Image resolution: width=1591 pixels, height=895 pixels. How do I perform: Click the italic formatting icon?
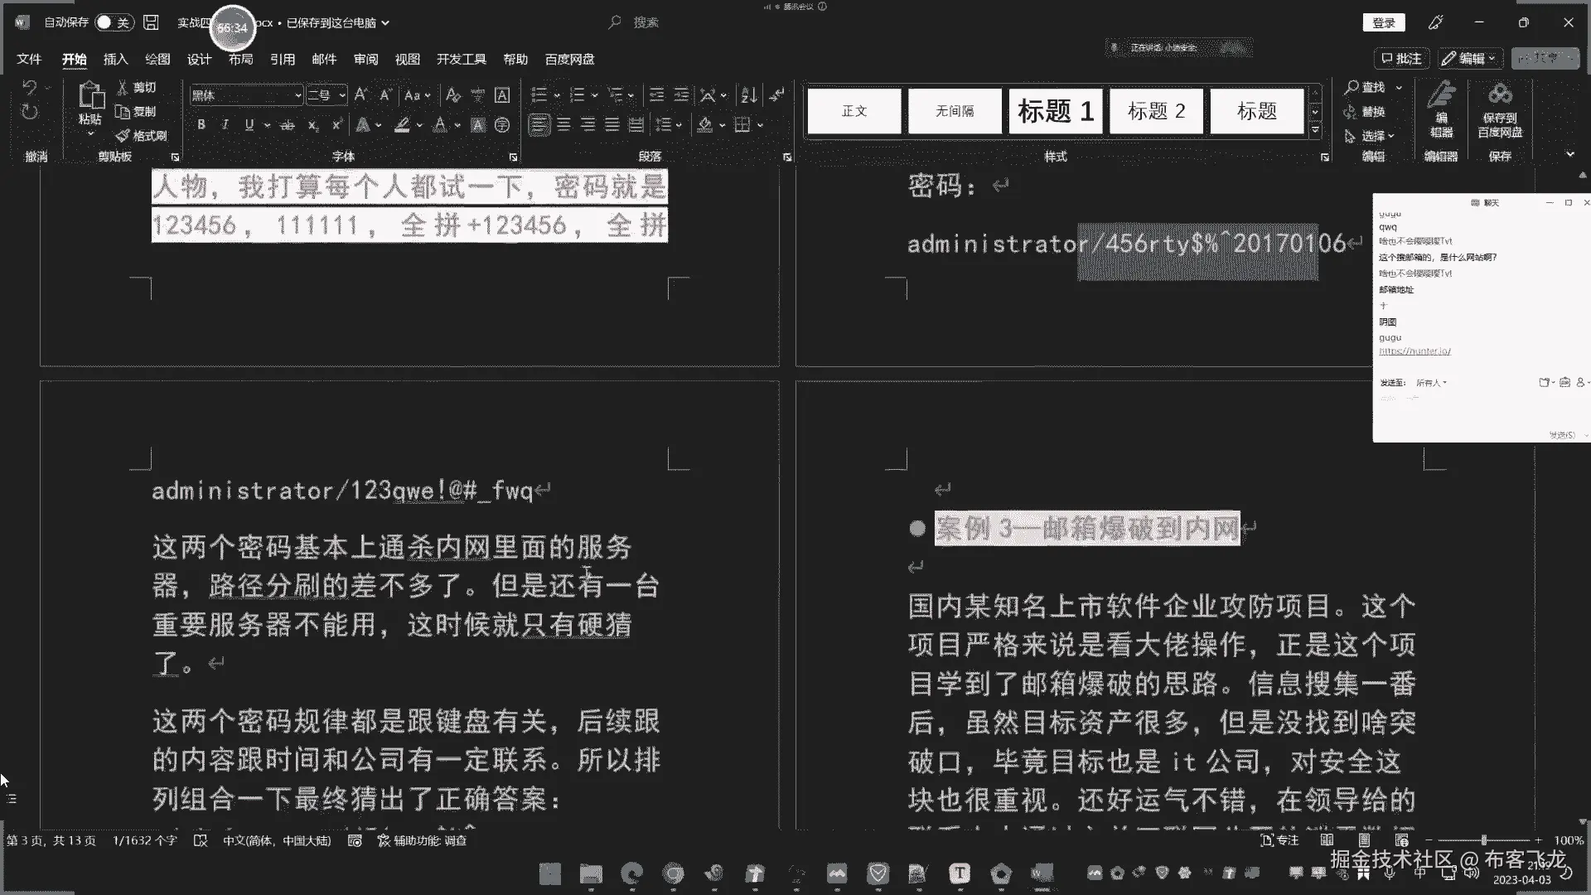[x=225, y=125]
